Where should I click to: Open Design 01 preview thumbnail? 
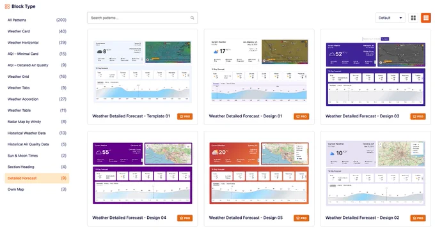(x=259, y=71)
